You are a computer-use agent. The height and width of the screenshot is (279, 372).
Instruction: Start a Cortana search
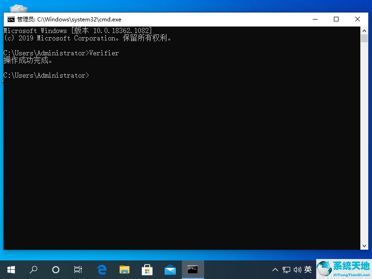[x=55, y=269]
